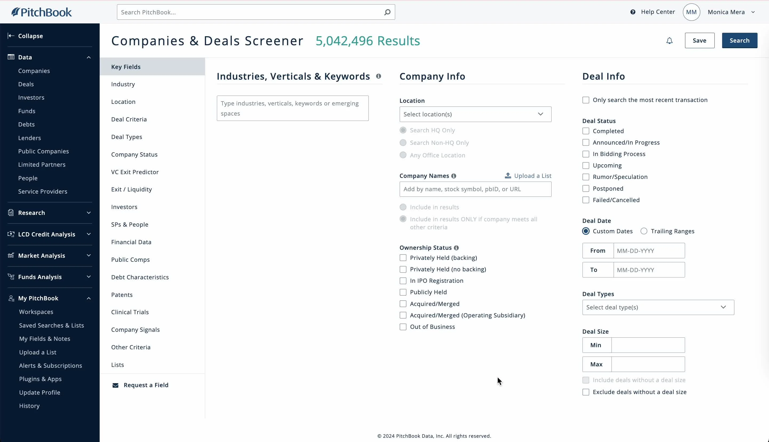Click the Market Analysis chart icon
The image size is (769, 442).
click(x=11, y=255)
